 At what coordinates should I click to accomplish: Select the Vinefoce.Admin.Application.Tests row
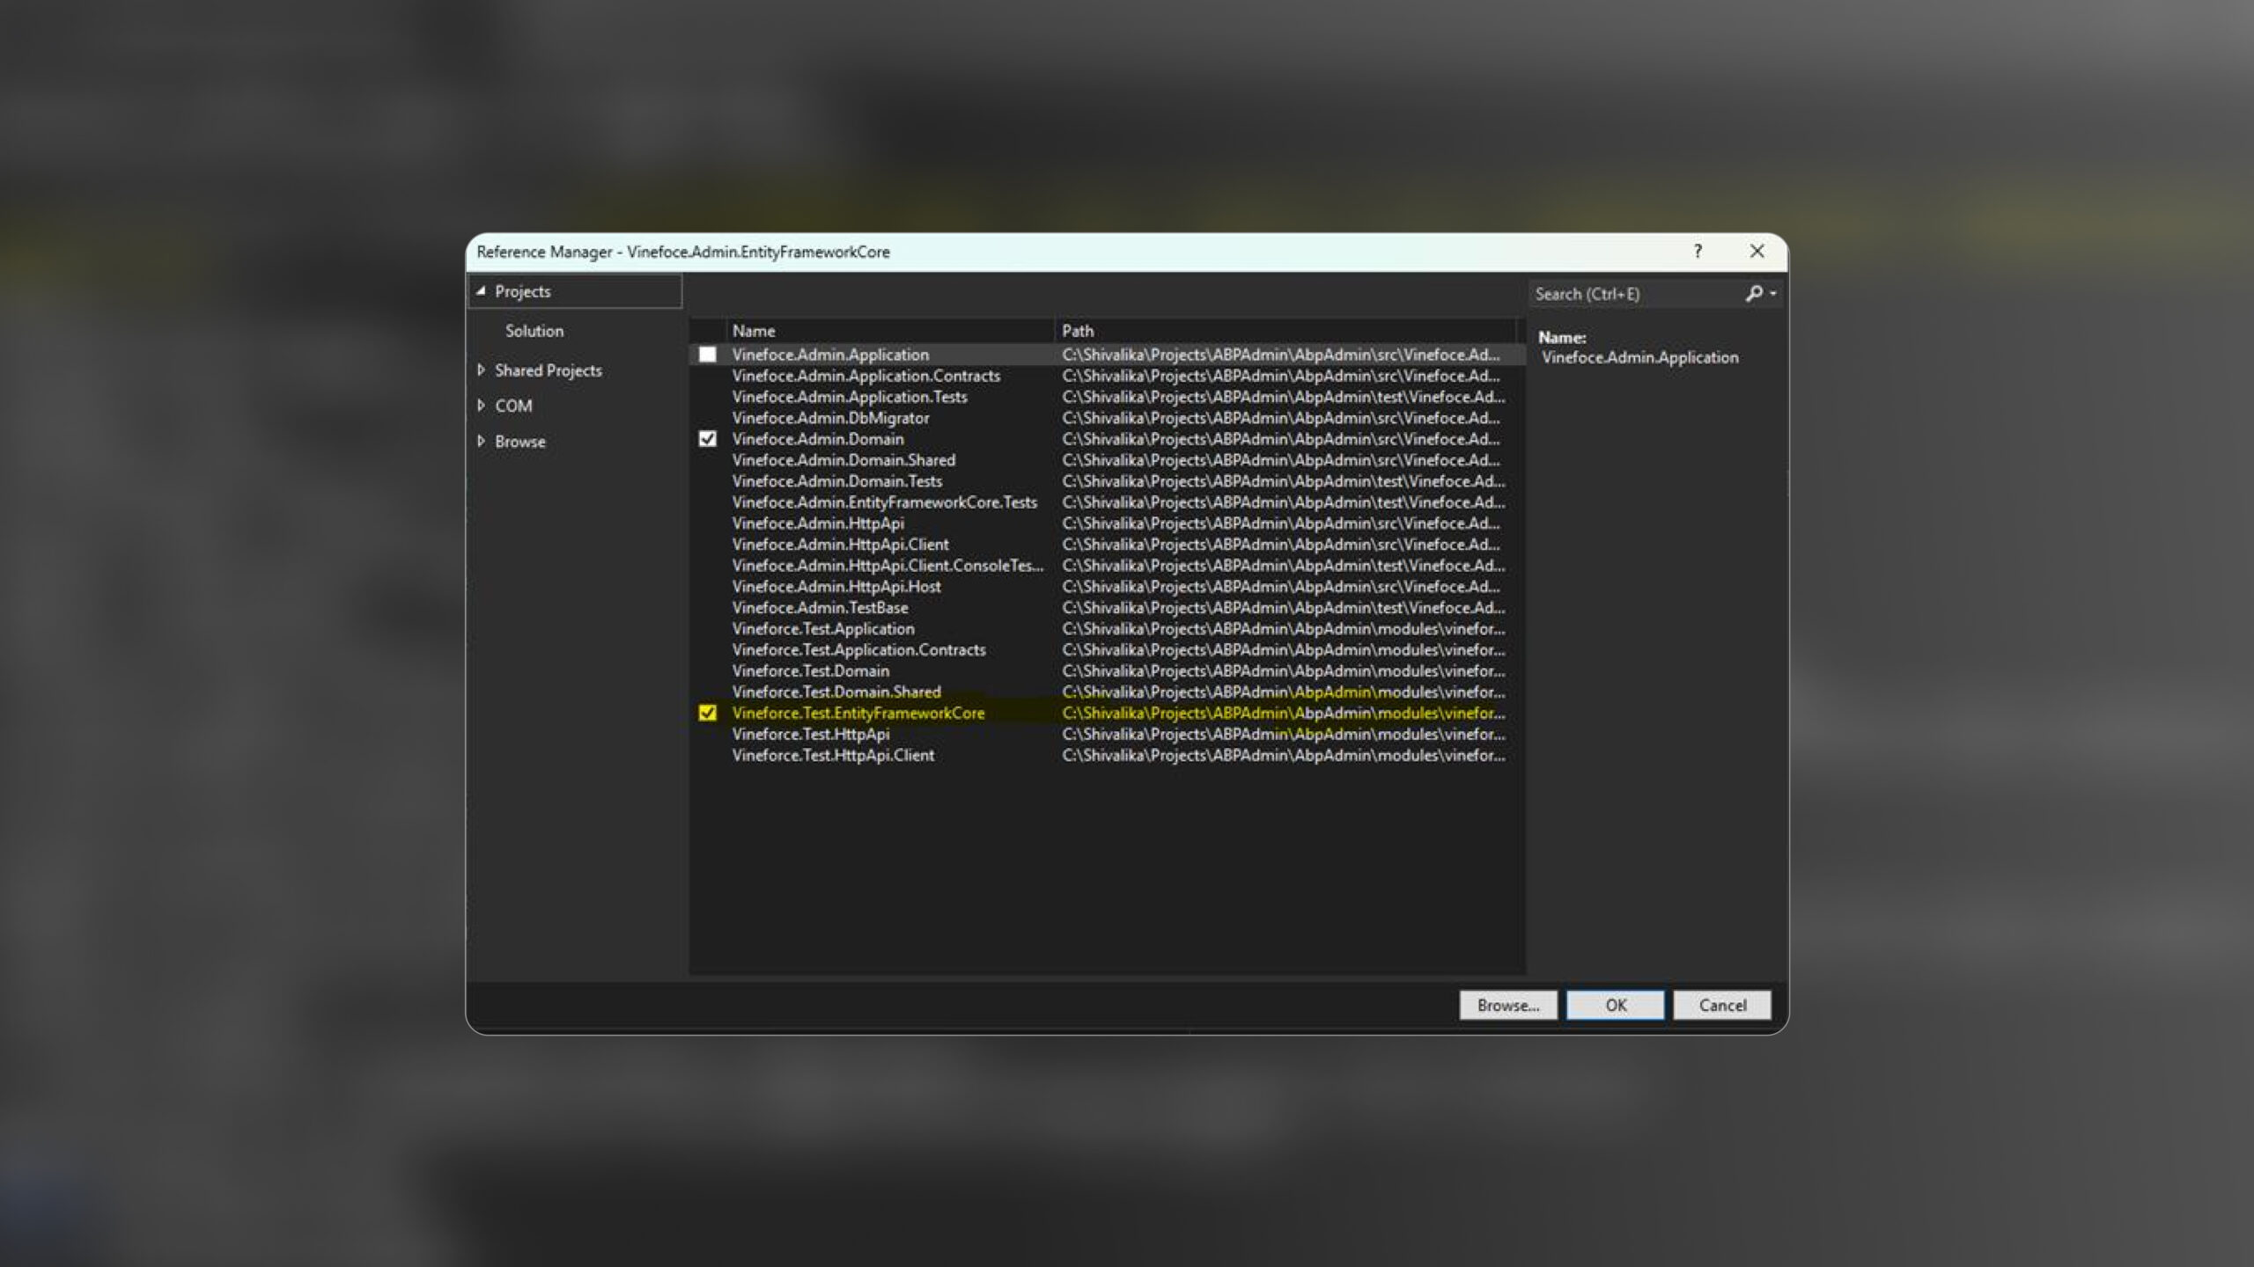pos(1107,397)
